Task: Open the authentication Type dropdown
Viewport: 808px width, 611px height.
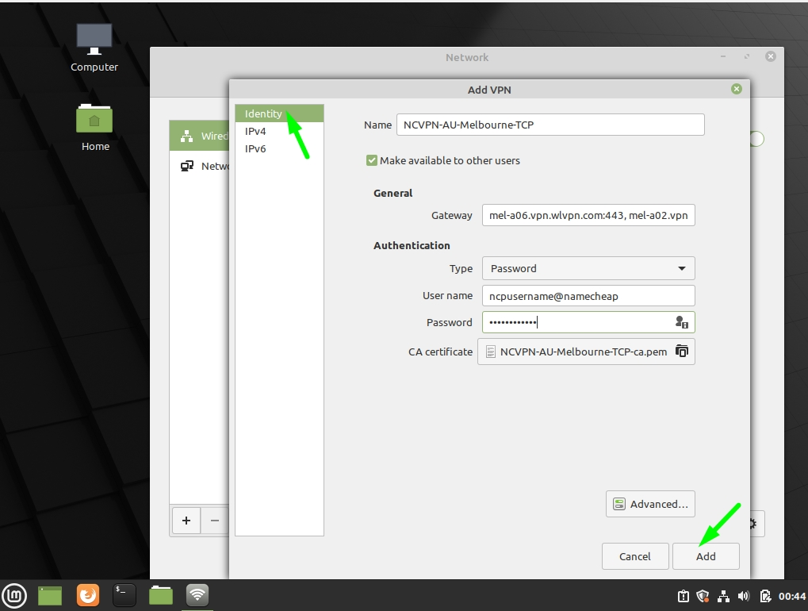Action: click(x=588, y=268)
